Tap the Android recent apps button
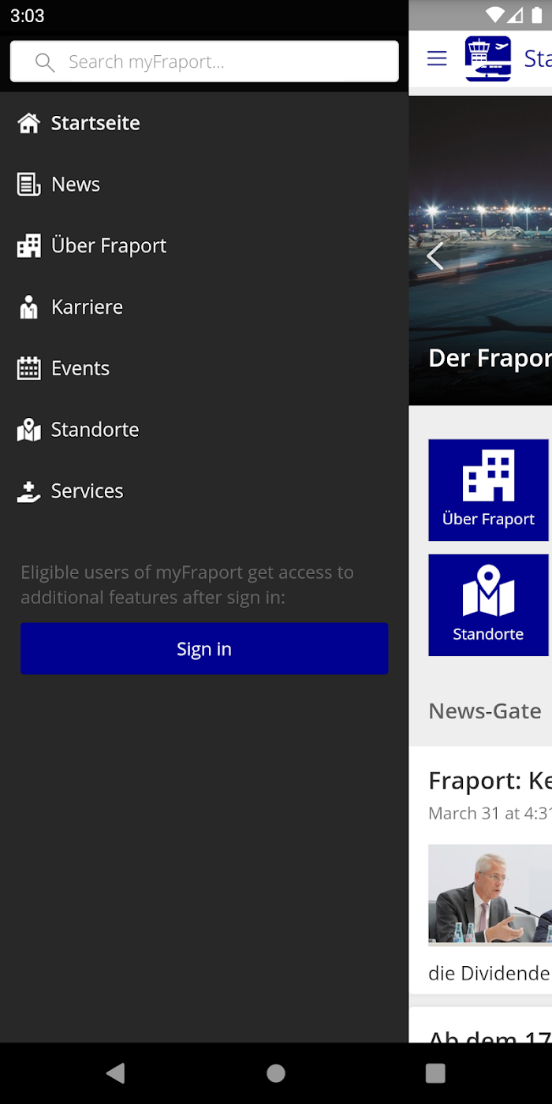 435,1072
